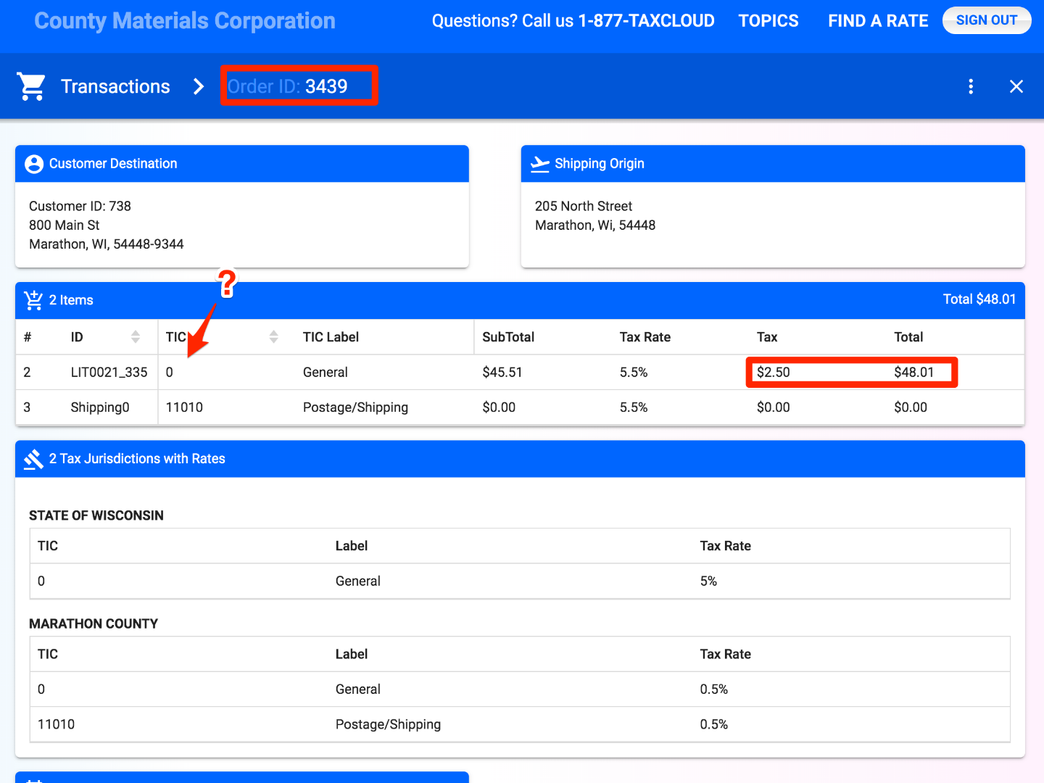Sort items by the TIC column arrows
The width and height of the screenshot is (1044, 783).
coord(273,337)
